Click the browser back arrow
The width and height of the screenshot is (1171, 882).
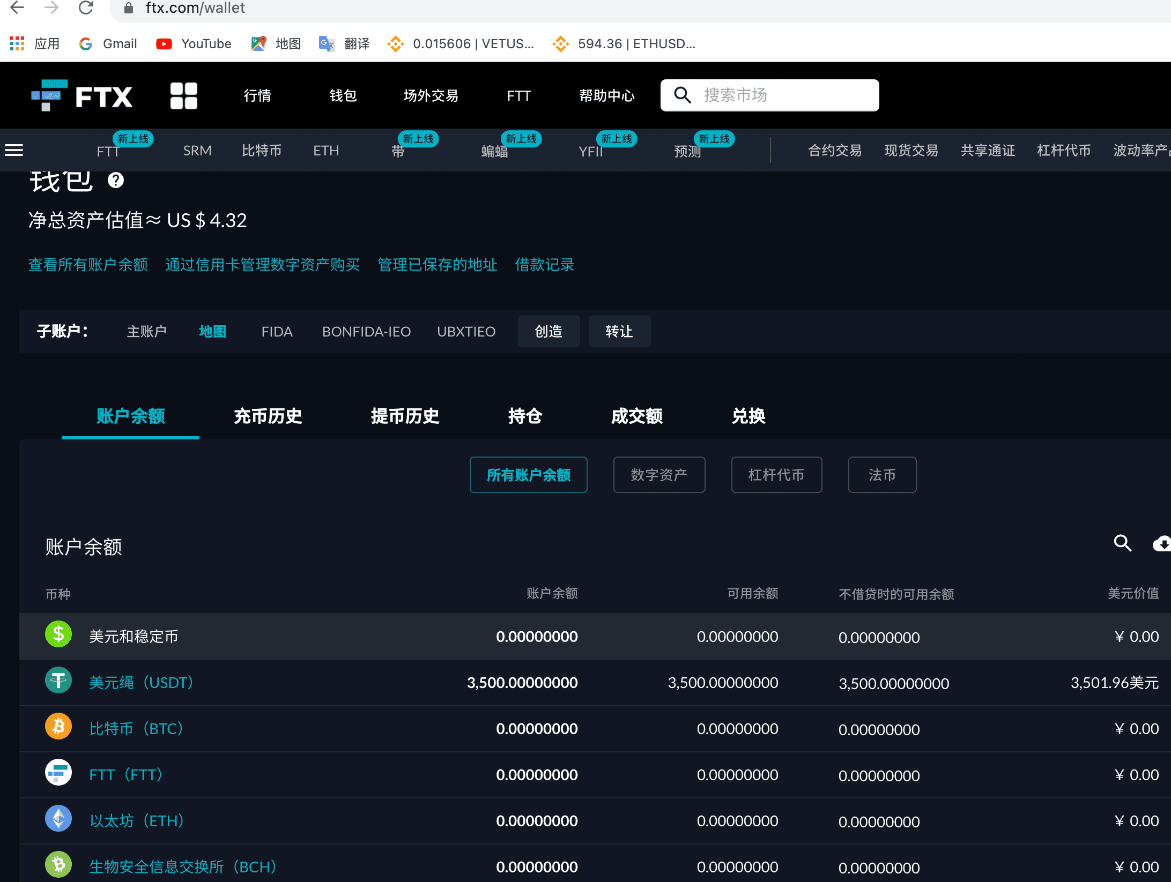(x=17, y=8)
